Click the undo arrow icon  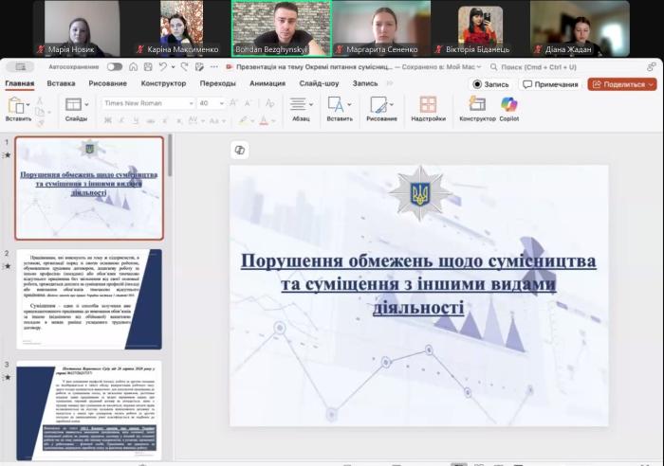tap(165, 67)
